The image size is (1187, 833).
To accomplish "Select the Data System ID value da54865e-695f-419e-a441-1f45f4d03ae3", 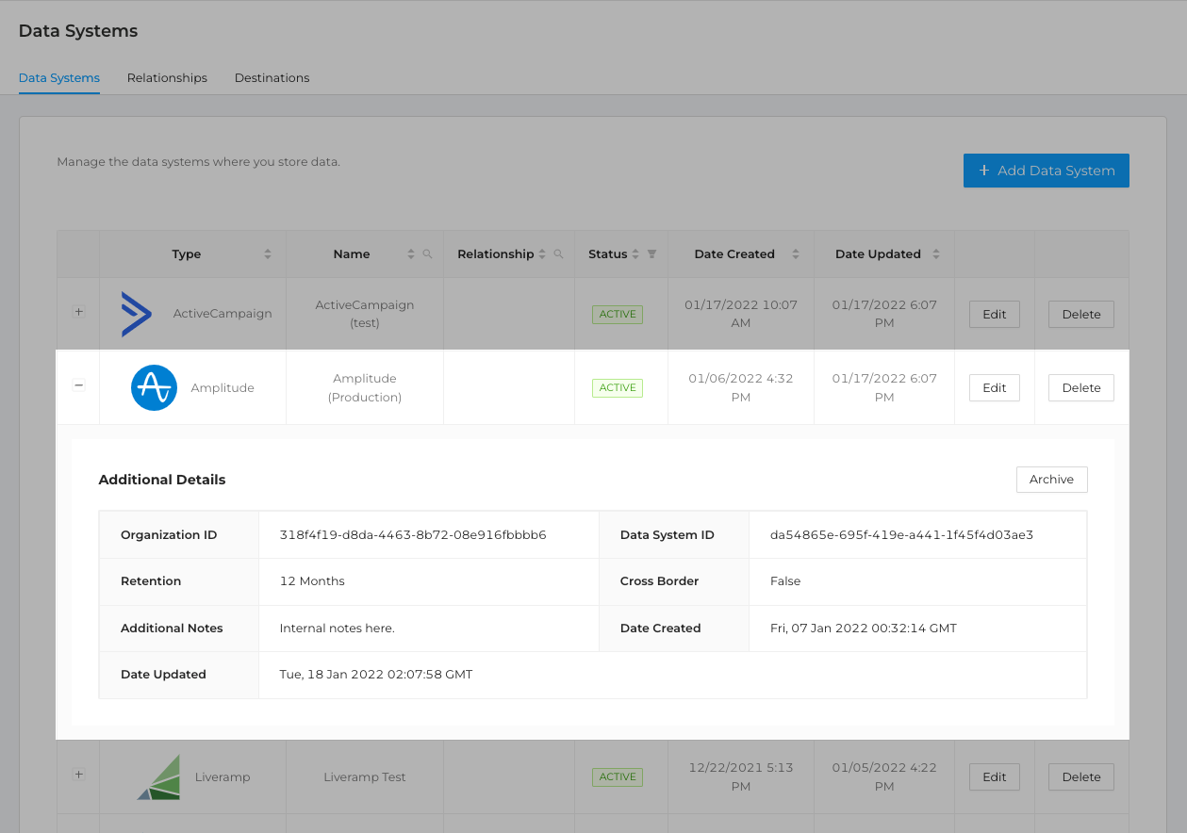I will point(902,535).
